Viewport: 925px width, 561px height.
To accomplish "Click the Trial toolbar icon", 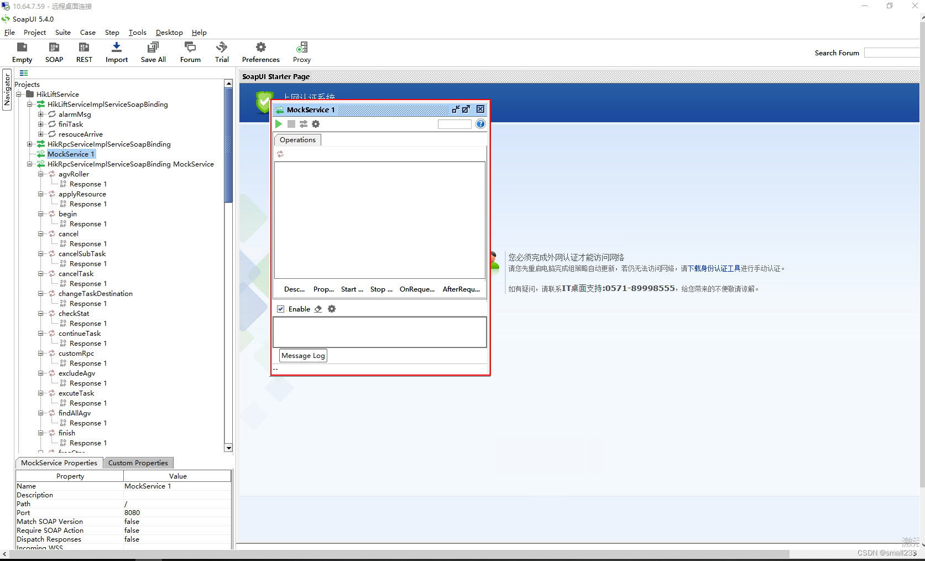I will [x=222, y=47].
